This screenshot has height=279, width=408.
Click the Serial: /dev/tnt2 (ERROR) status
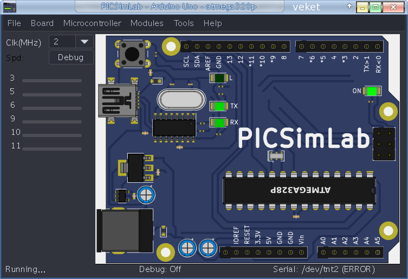[x=324, y=269]
